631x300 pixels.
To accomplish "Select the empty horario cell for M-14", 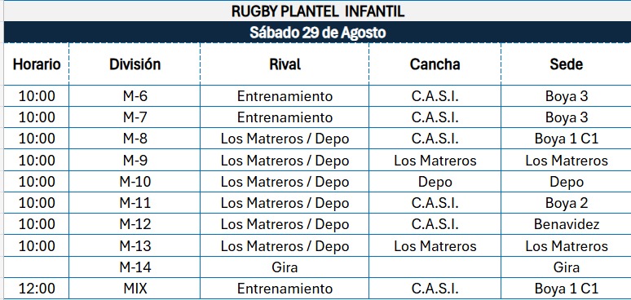I will (37, 267).
